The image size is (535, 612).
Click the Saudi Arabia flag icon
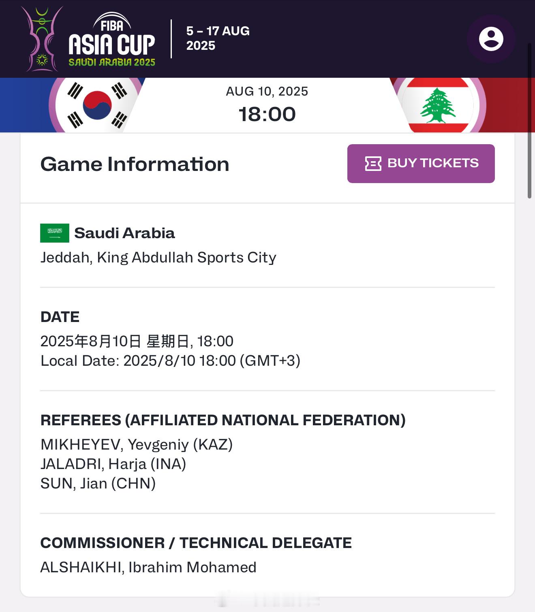[55, 233]
